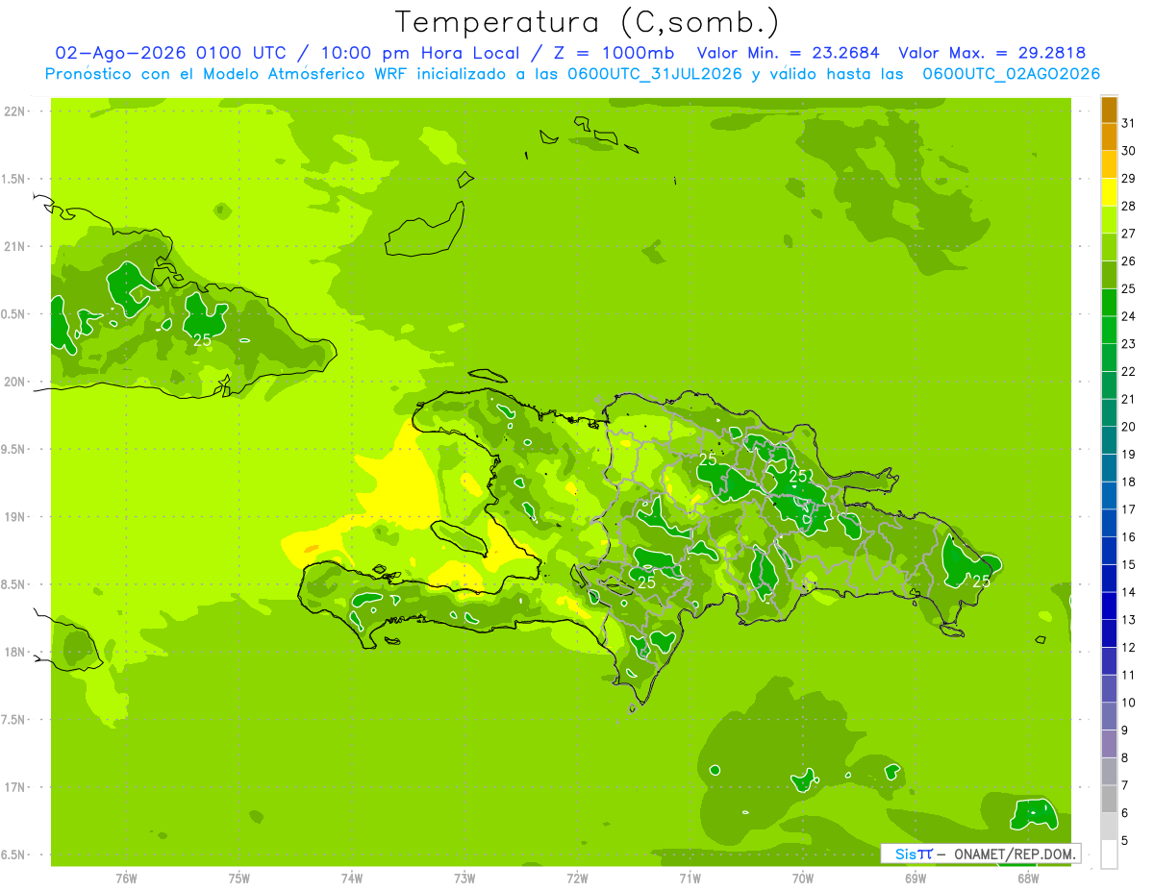This screenshot has width=1154, height=891.
Task: Click the '27' color scale label
Action: tap(1129, 234)
